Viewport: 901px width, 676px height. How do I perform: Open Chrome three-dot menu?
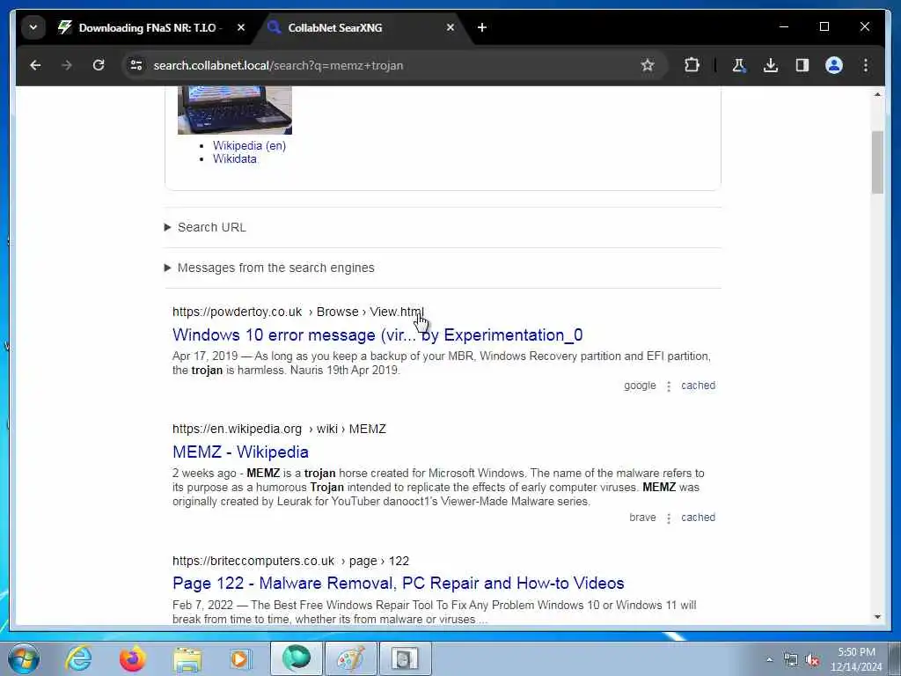click(866, 65)
